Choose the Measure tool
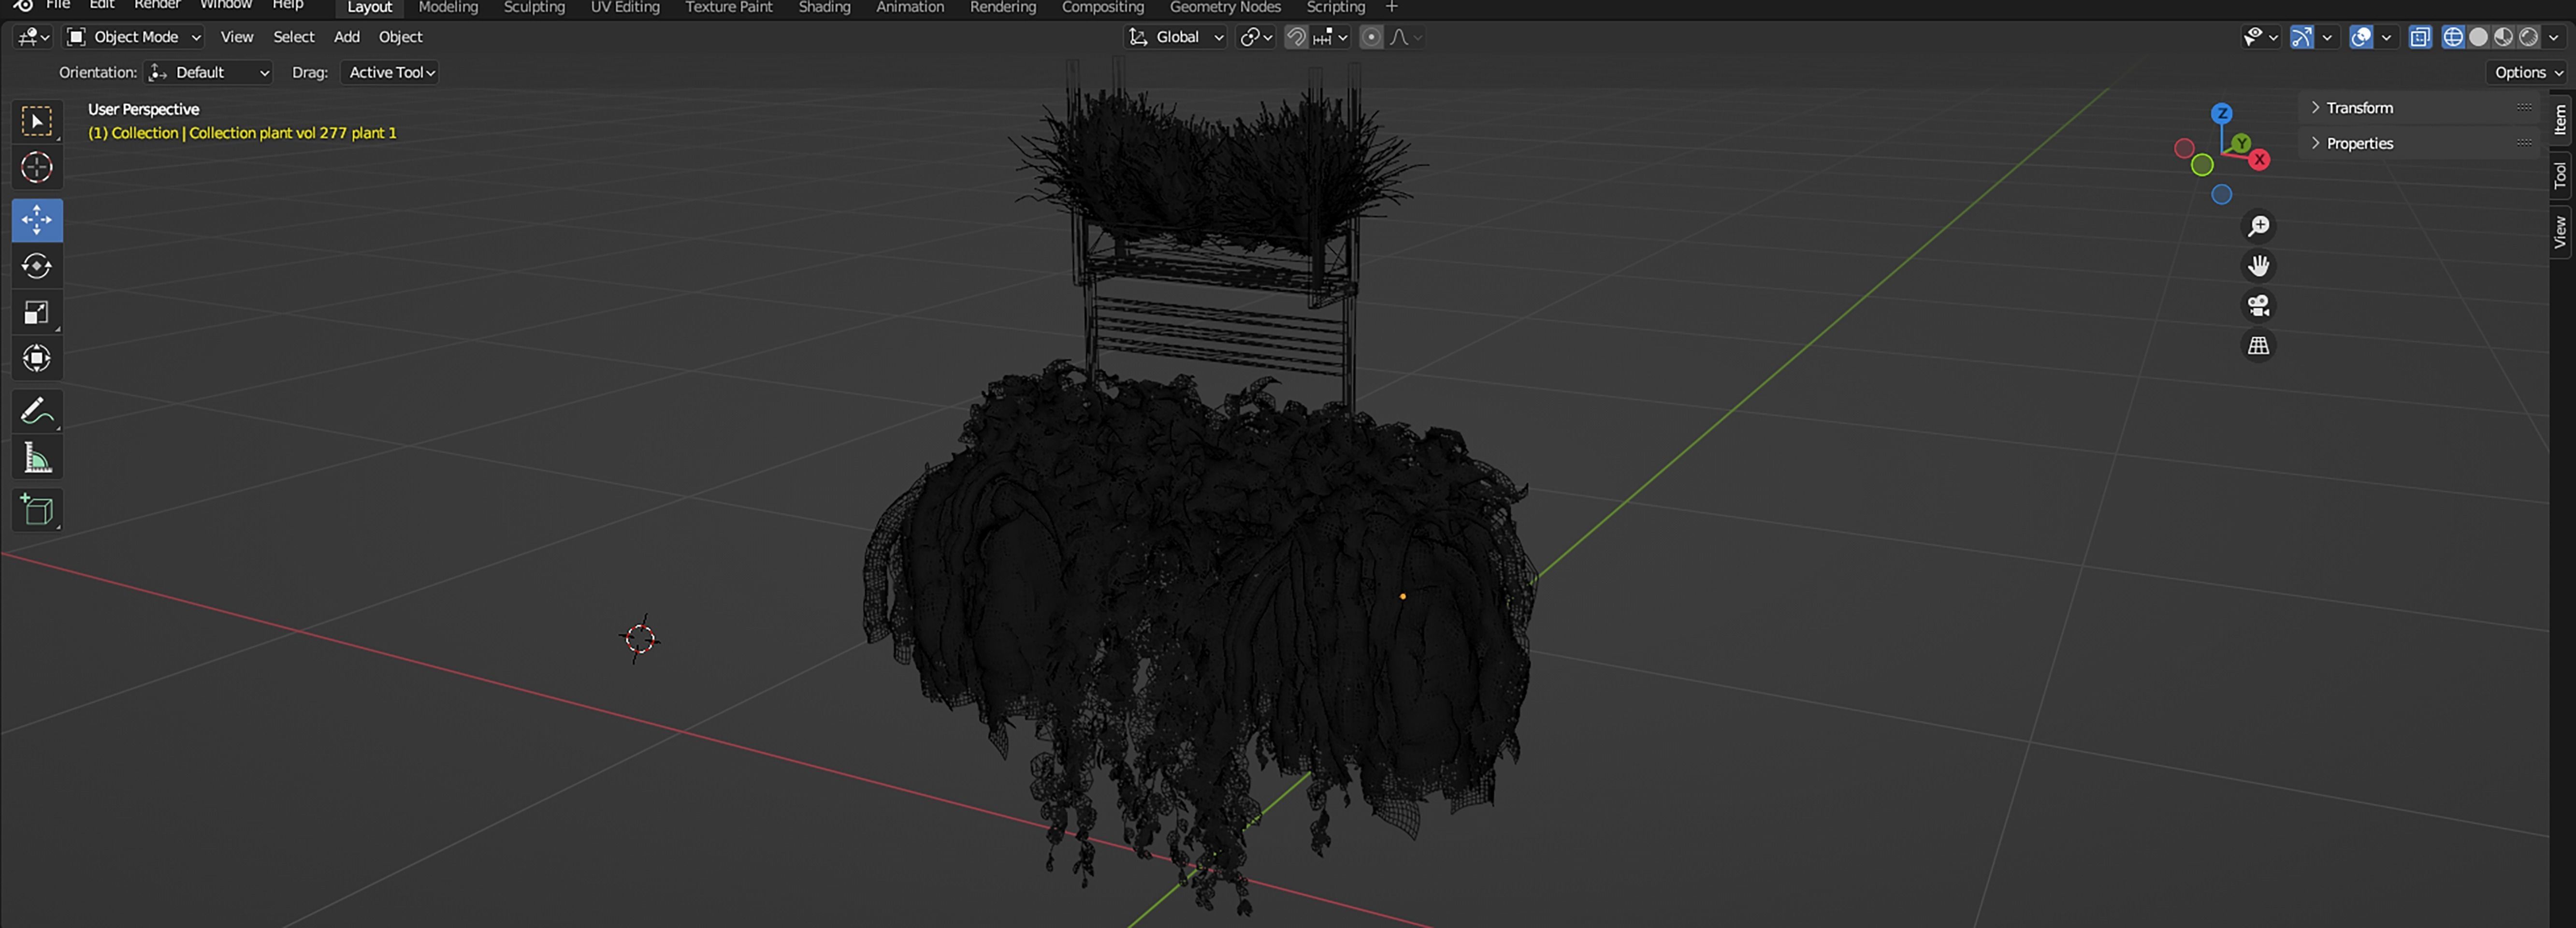2576x928 pixels. point(37,458)
